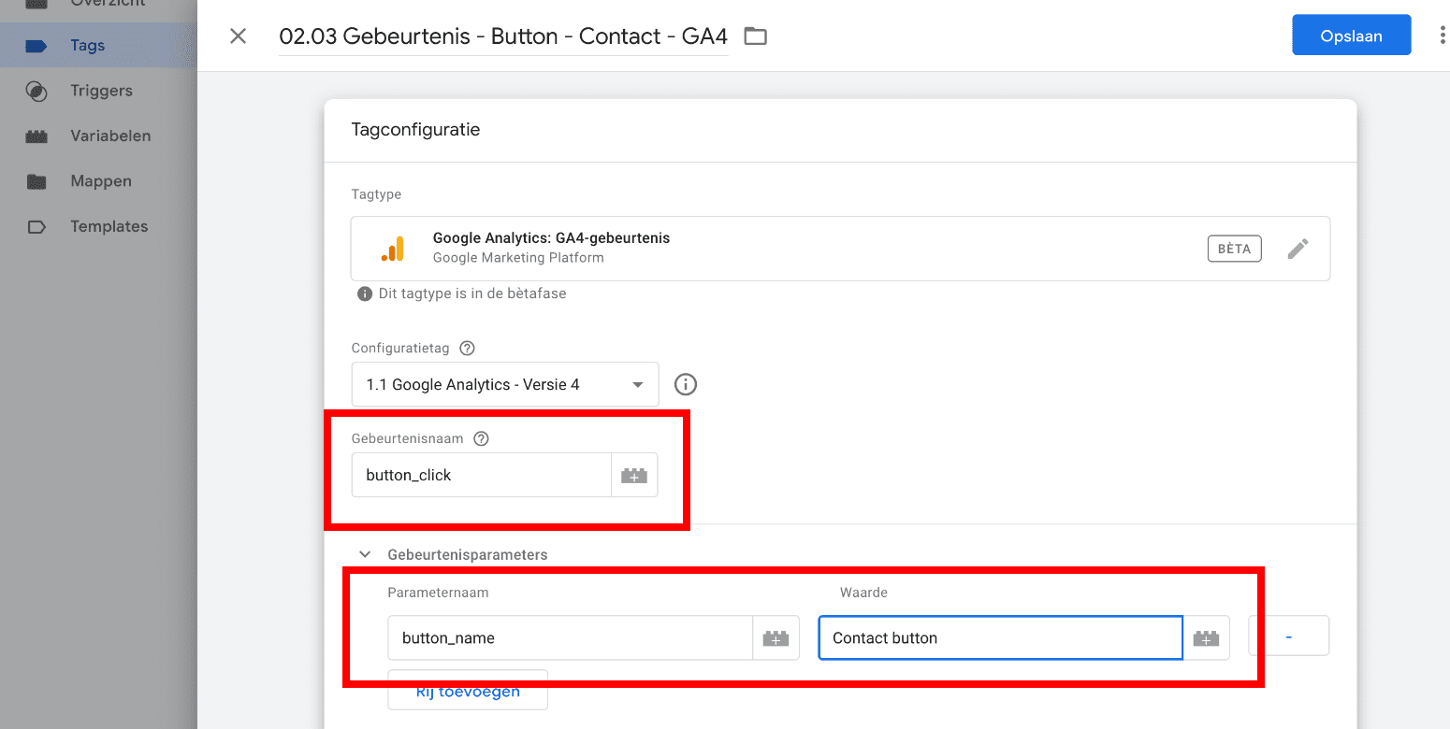Open the help icon next to Gebeurtenisnaam
Image resolution: width=1450 pixels, height=729 pixels.
pyautogui.click(x=481, y=438)
